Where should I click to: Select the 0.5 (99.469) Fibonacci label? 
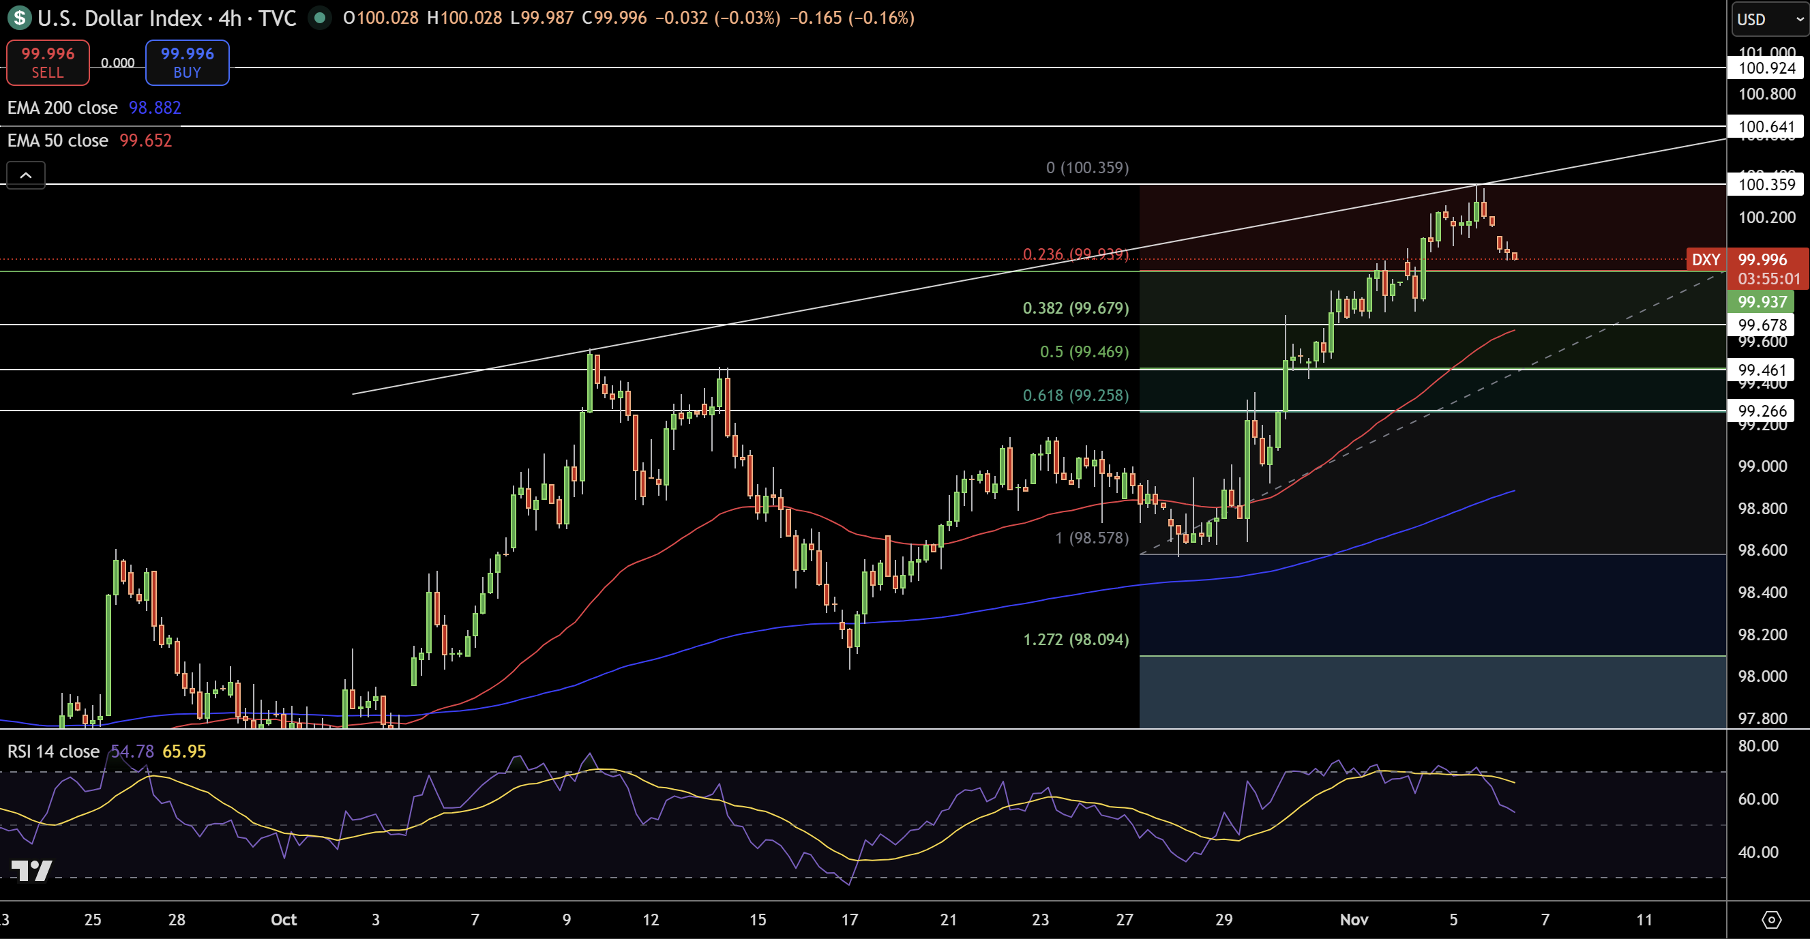point(1084,351)
